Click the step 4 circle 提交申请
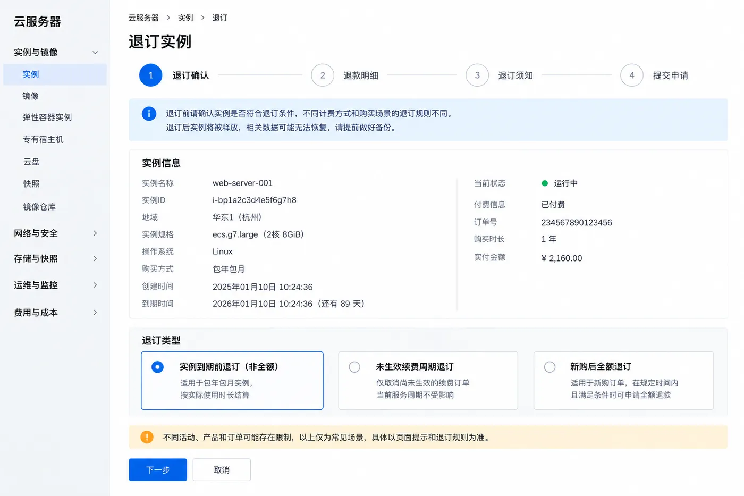 pyautogui.click(x=632, y=75)
